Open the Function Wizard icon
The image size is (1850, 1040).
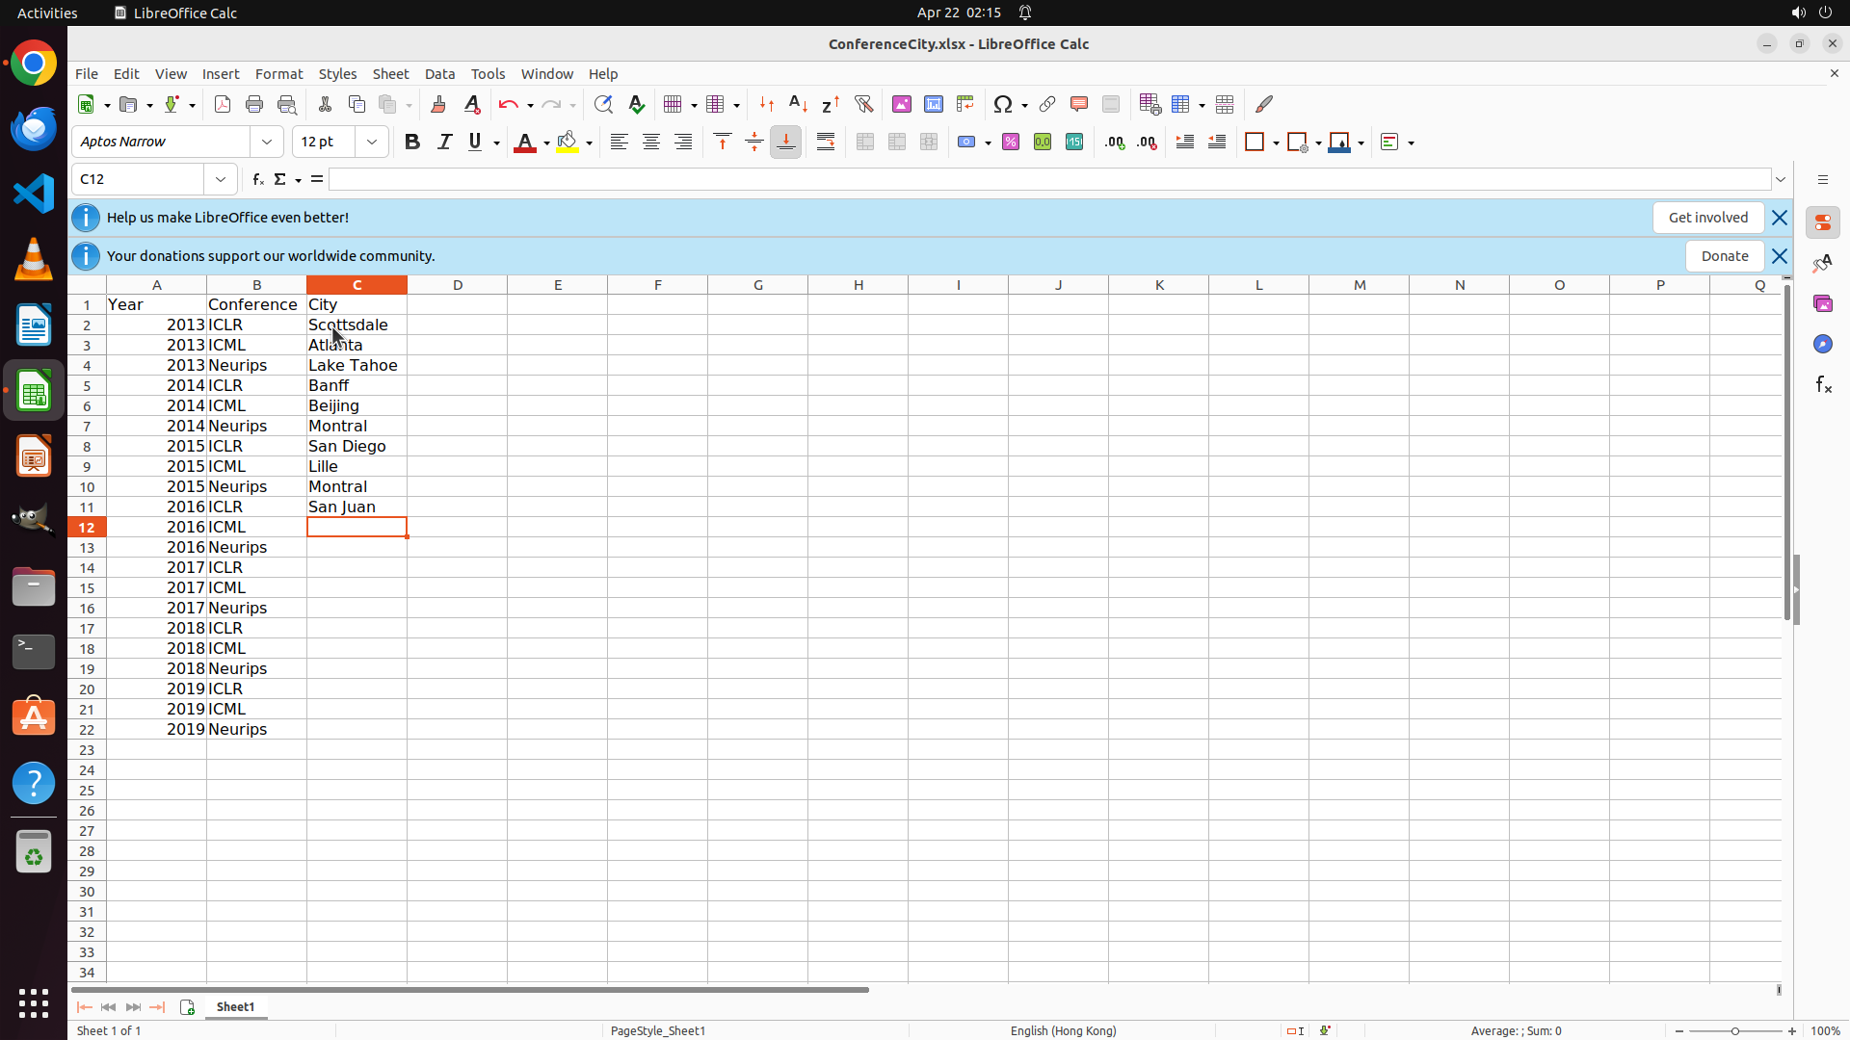click(x=257, y=179)
